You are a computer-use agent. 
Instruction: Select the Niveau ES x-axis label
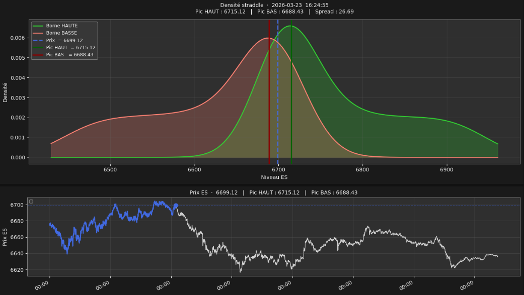point(274,177)
